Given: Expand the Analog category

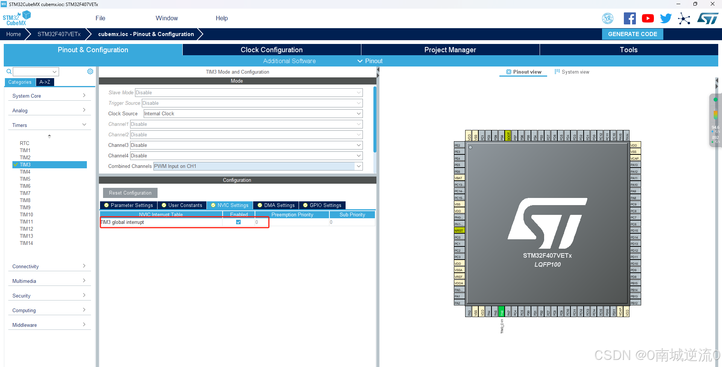Looking at the screenshot, I should (x=49, y=110).
